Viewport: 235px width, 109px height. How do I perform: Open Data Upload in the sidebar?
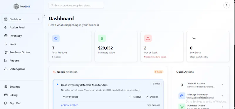pos(22,69)
